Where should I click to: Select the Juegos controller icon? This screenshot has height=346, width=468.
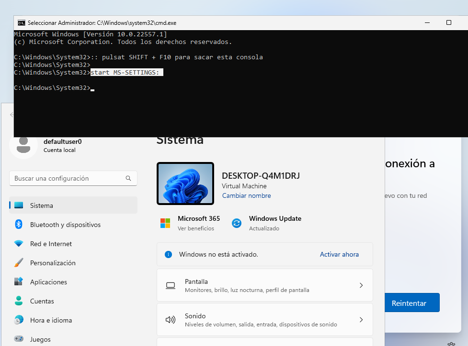point(19,339)
